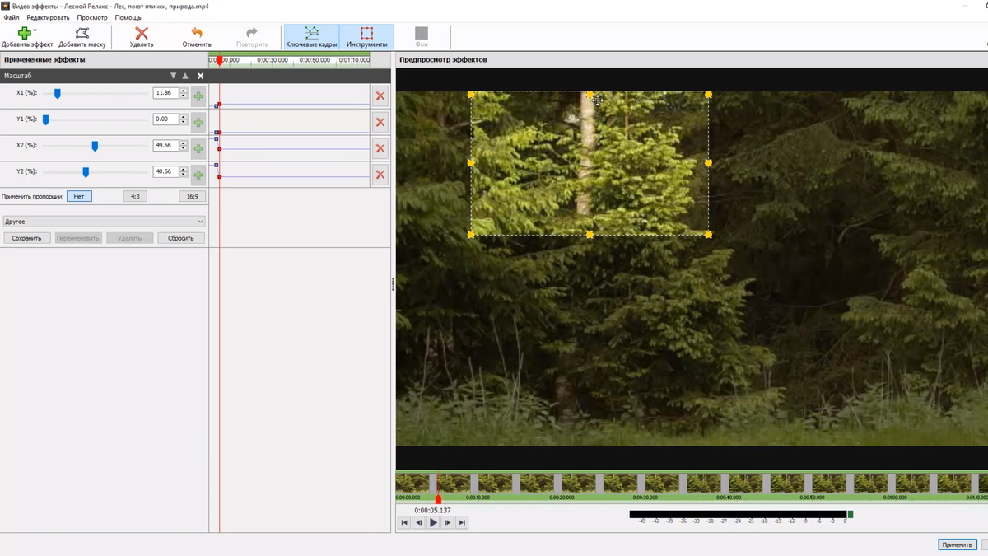Viewport: 988px width, 556px height.
Task: Add keyframe for X1 with green plus
Action: (x=198, y=96)
